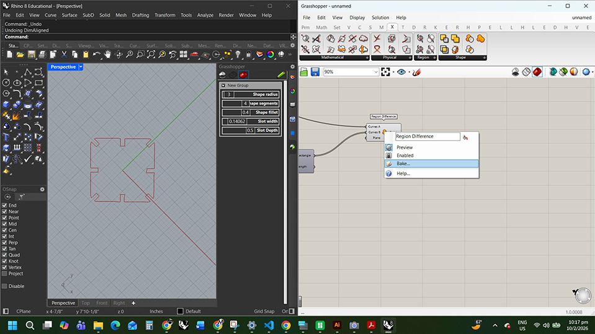Click Grasshopper save document icon

[315, 72]
